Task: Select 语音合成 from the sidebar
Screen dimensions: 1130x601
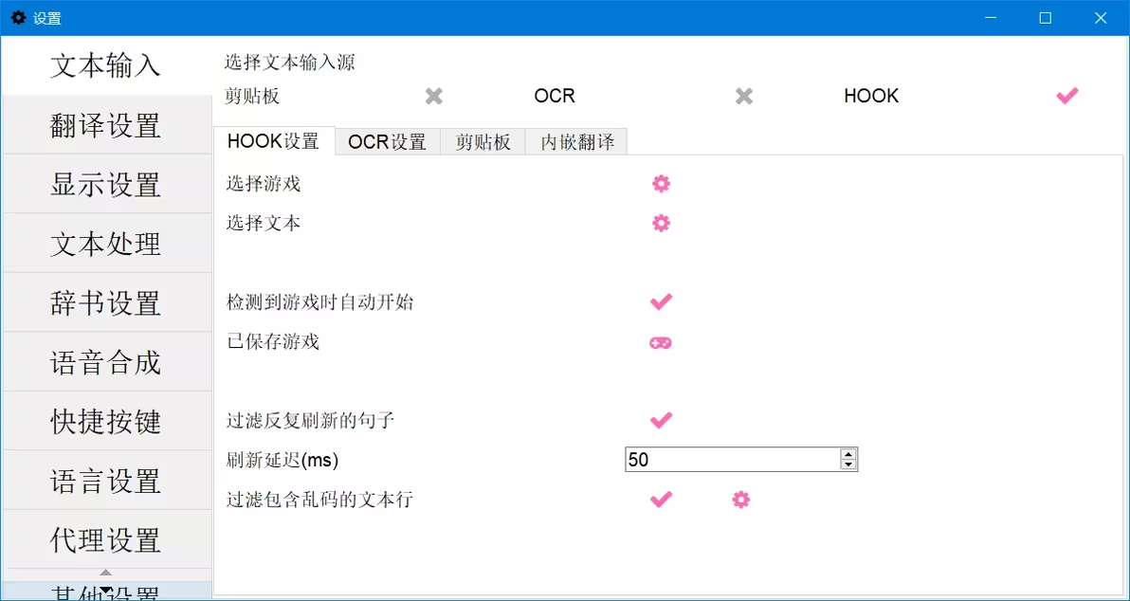Action: pyautogui.click(x=106, y=362)
